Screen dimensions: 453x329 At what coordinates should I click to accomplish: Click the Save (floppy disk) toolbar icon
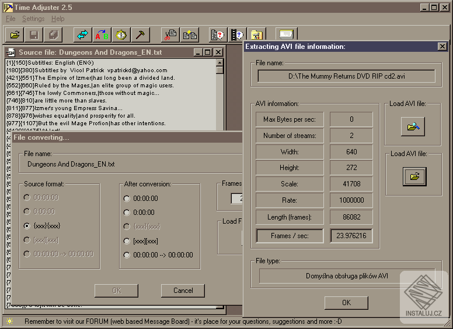(x=34, y=35)
